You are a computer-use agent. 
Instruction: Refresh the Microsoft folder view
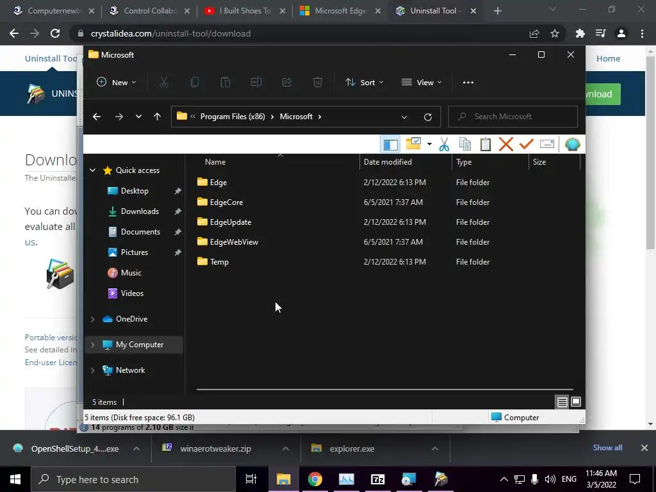pyautogui.click(x=427, y=117)
